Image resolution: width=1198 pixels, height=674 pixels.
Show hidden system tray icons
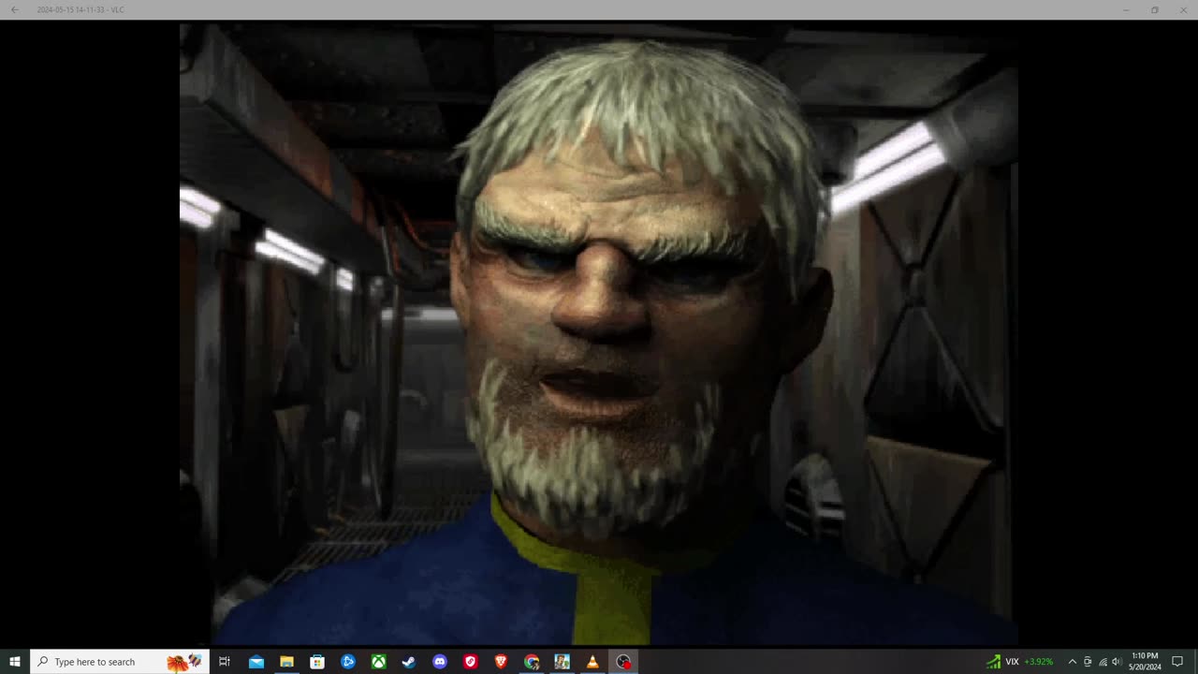pos(1073,662)
